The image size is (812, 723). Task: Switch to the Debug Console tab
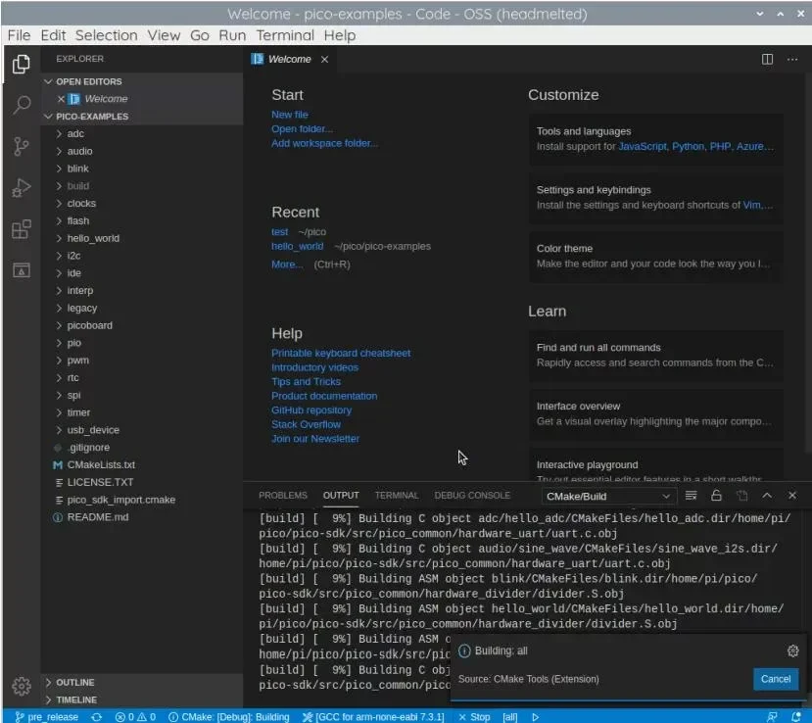point(472,496)
